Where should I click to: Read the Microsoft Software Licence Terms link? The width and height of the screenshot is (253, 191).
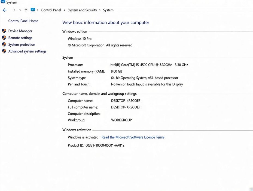coord(133,137)
